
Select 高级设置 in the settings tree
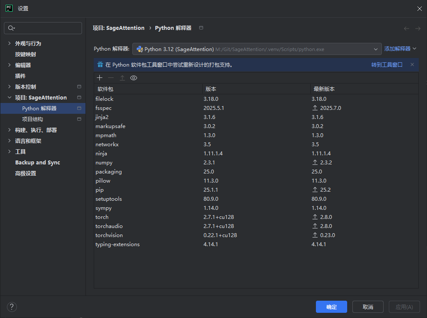(x=26, y=173)
